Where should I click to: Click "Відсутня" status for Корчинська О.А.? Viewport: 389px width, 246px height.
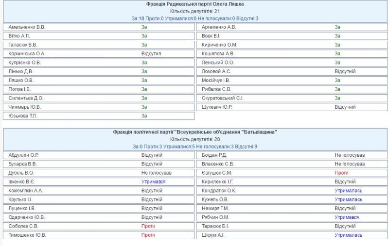(151, 53)
